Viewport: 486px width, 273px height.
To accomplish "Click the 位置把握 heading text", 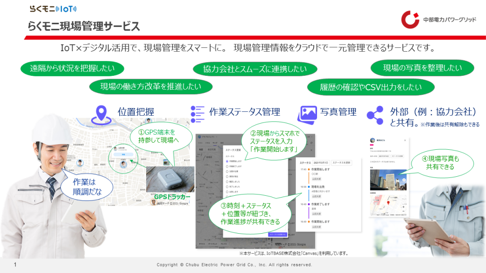I will pyautogui.click(x=136, y=112).
